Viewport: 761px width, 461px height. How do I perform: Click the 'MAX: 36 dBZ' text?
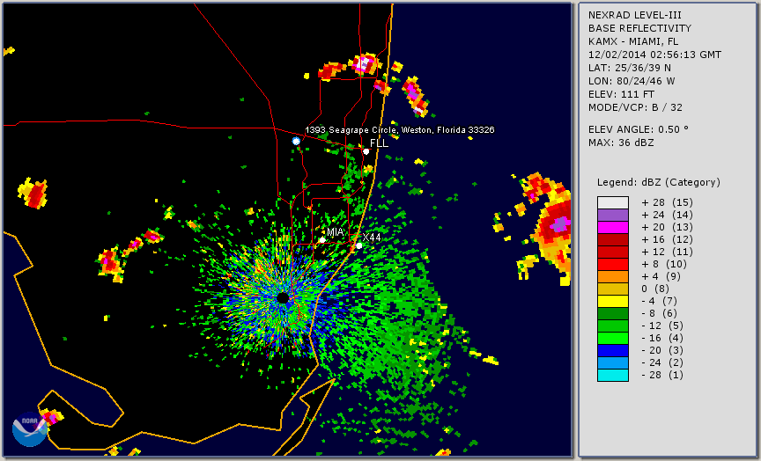click(x=621, y=143)
